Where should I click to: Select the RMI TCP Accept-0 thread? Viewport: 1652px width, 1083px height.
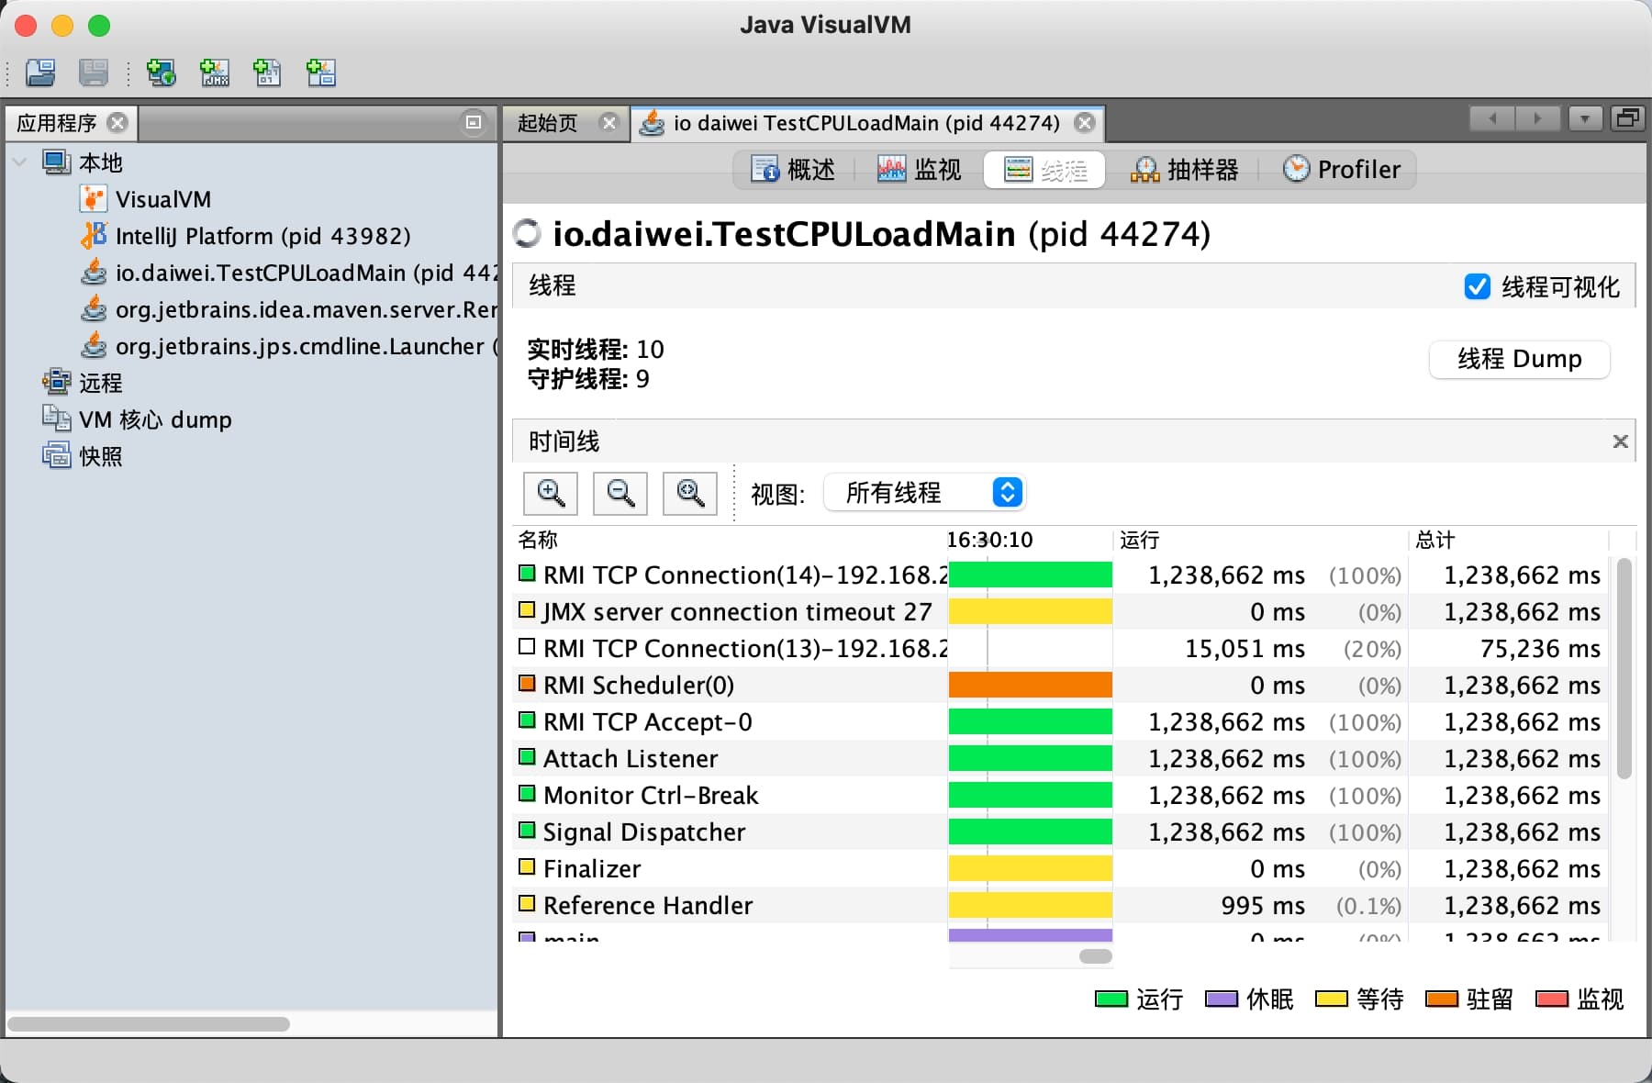[1060, 722]
